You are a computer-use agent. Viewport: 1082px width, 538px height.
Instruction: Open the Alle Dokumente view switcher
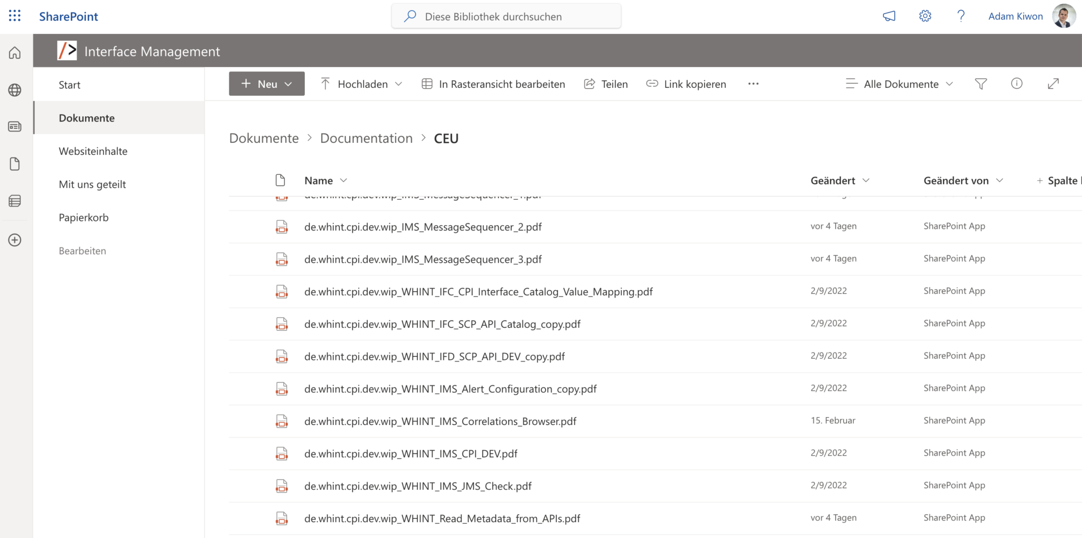[899, 84]
